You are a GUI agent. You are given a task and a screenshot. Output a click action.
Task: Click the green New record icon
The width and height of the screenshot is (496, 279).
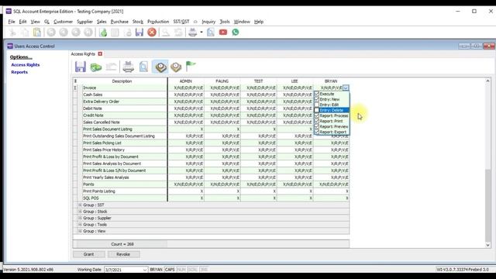[x=103, y=33]
